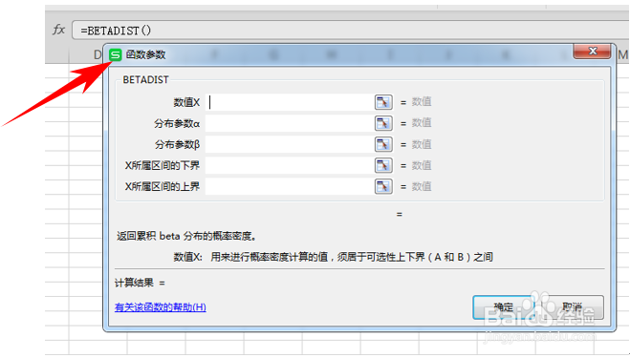Focus the 分布参数β input field
This screenshot has width=630, height=358.
click(290, 144)
